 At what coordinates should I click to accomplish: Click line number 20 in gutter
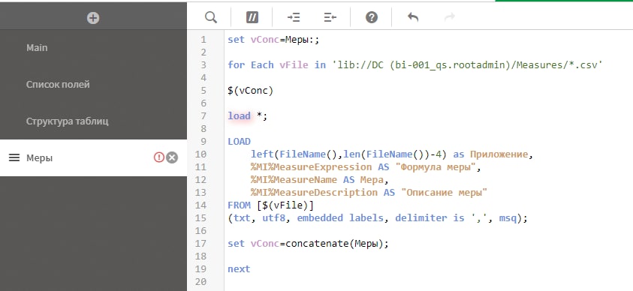201,282
